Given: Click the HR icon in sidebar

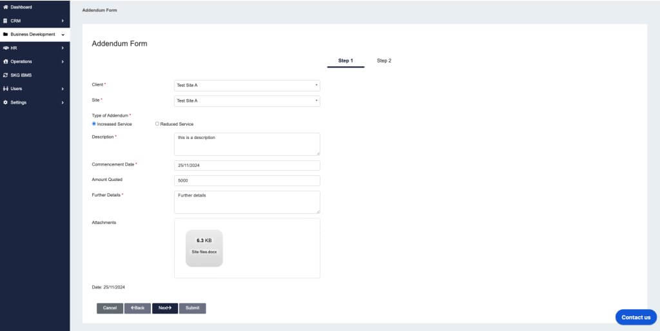Looking at the screenshot, I should coord(6,48).
